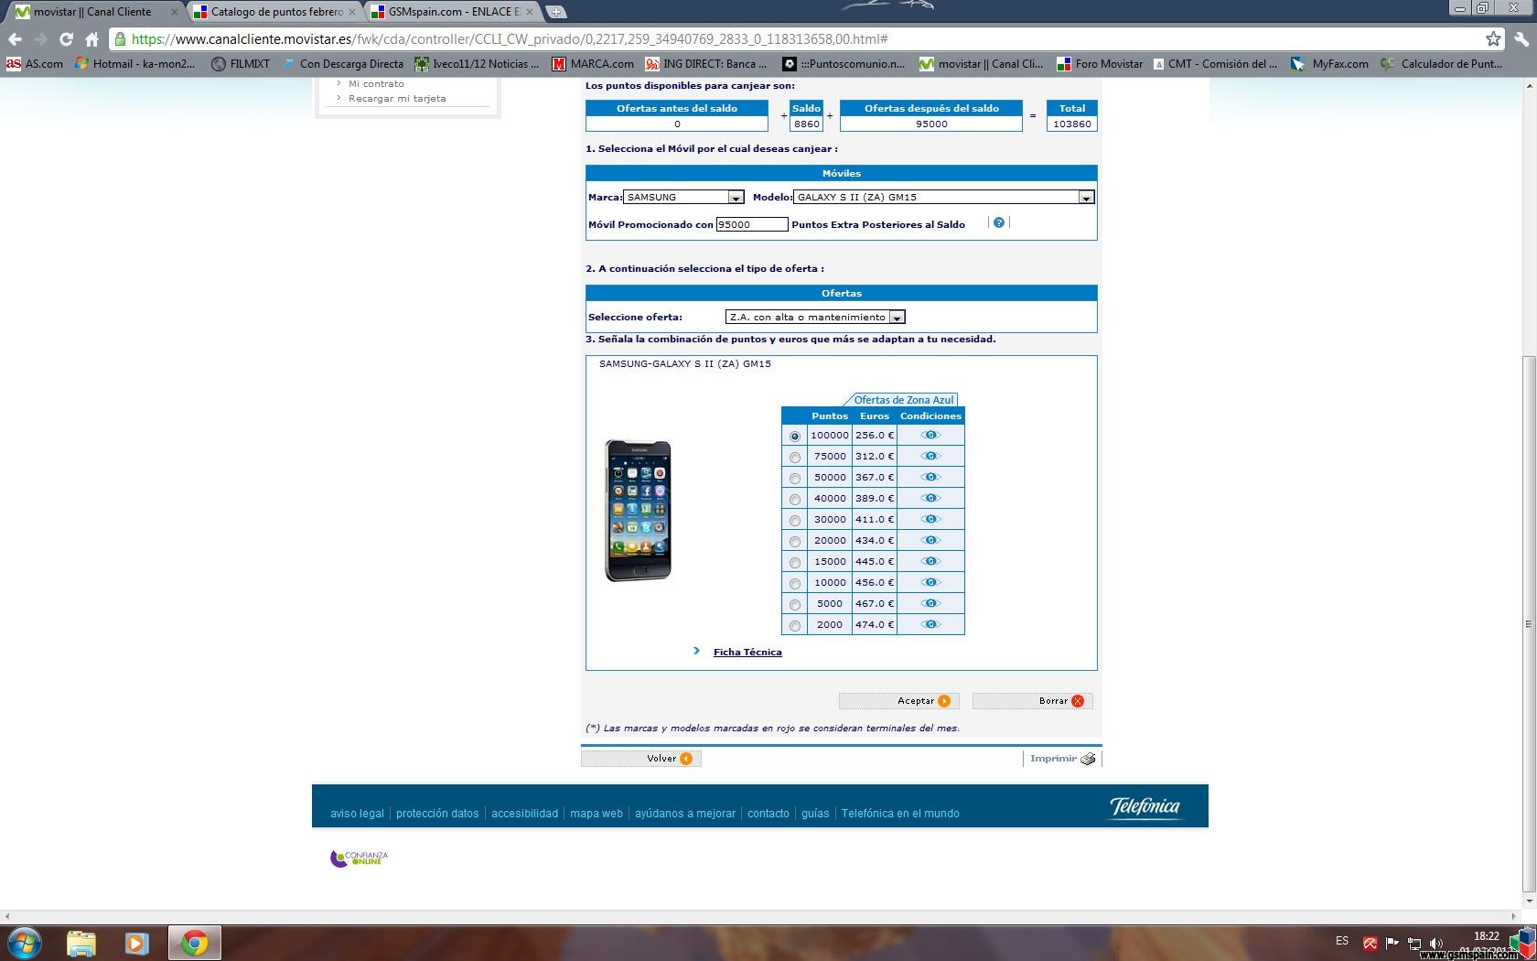Go to browser Home page
Image resolution: width=1537 pixels, height=961 pixels.
click(91, 39)
